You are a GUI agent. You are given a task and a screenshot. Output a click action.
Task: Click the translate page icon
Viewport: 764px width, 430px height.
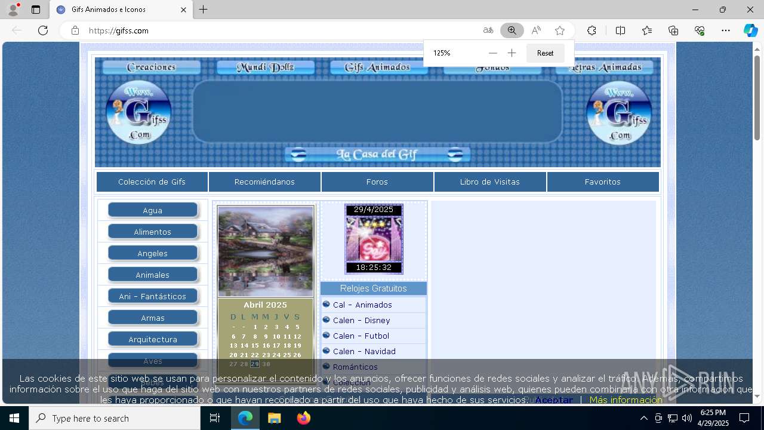coord(488,30)
